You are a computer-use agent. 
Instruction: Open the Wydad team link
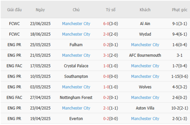click(145, 34)
